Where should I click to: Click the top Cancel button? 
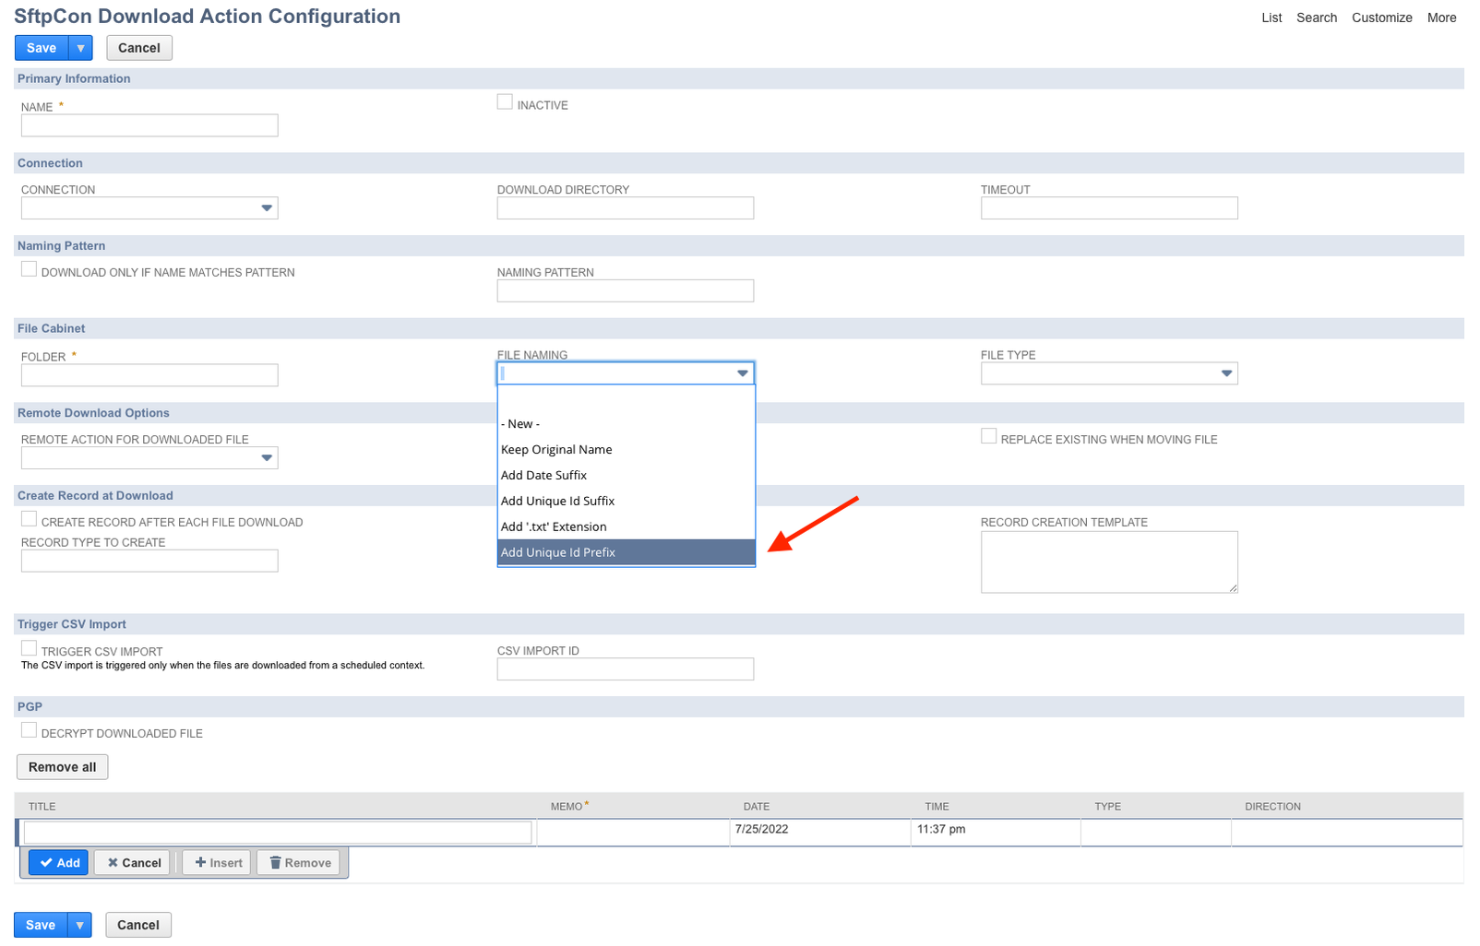tap(139, 48)
